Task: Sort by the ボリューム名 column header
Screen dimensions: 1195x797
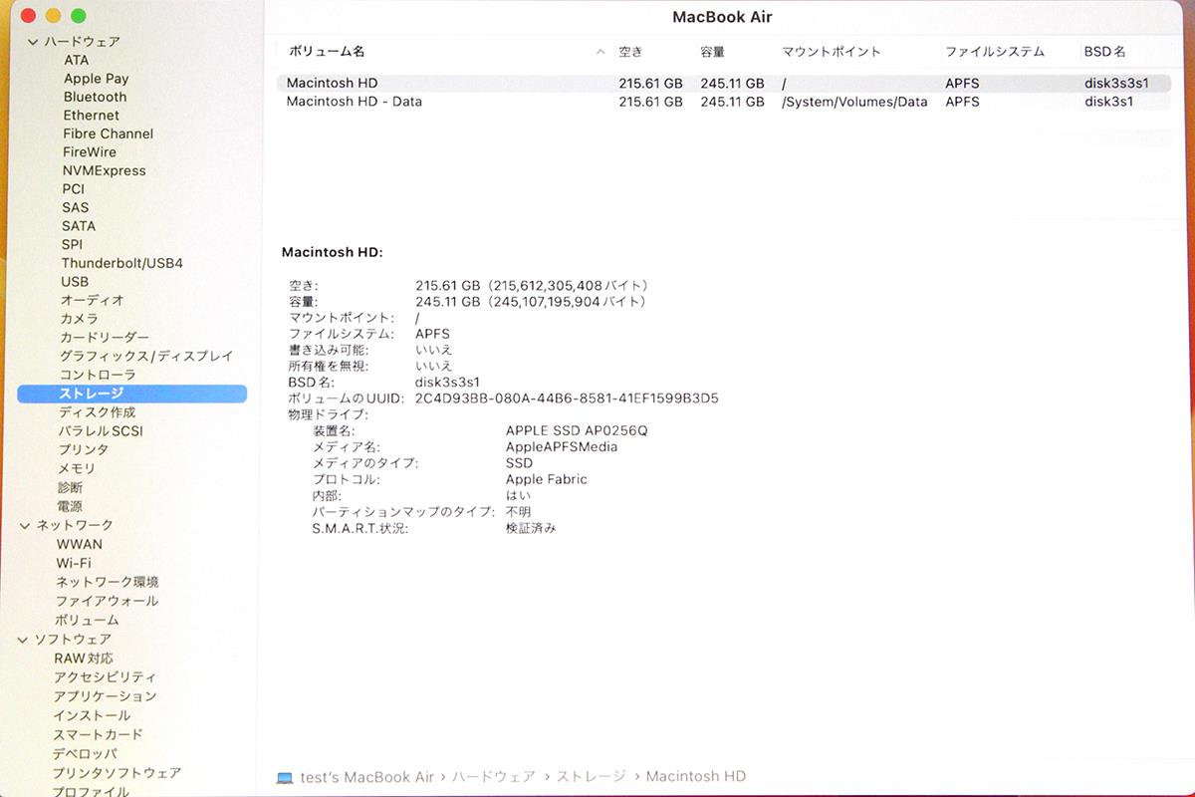Action: (327, 52)
